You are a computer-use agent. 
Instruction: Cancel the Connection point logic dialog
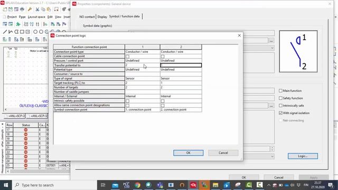pyautogui.click(x=223, y=153)
